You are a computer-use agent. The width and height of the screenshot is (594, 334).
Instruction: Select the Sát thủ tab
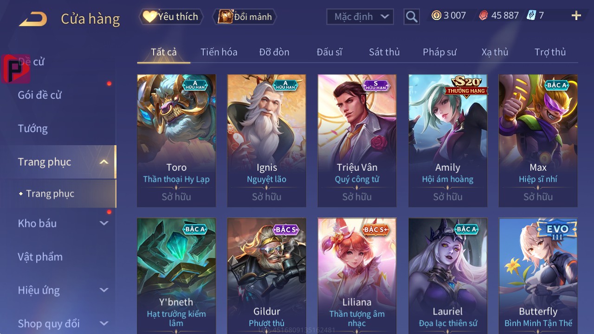click(384, 52)
